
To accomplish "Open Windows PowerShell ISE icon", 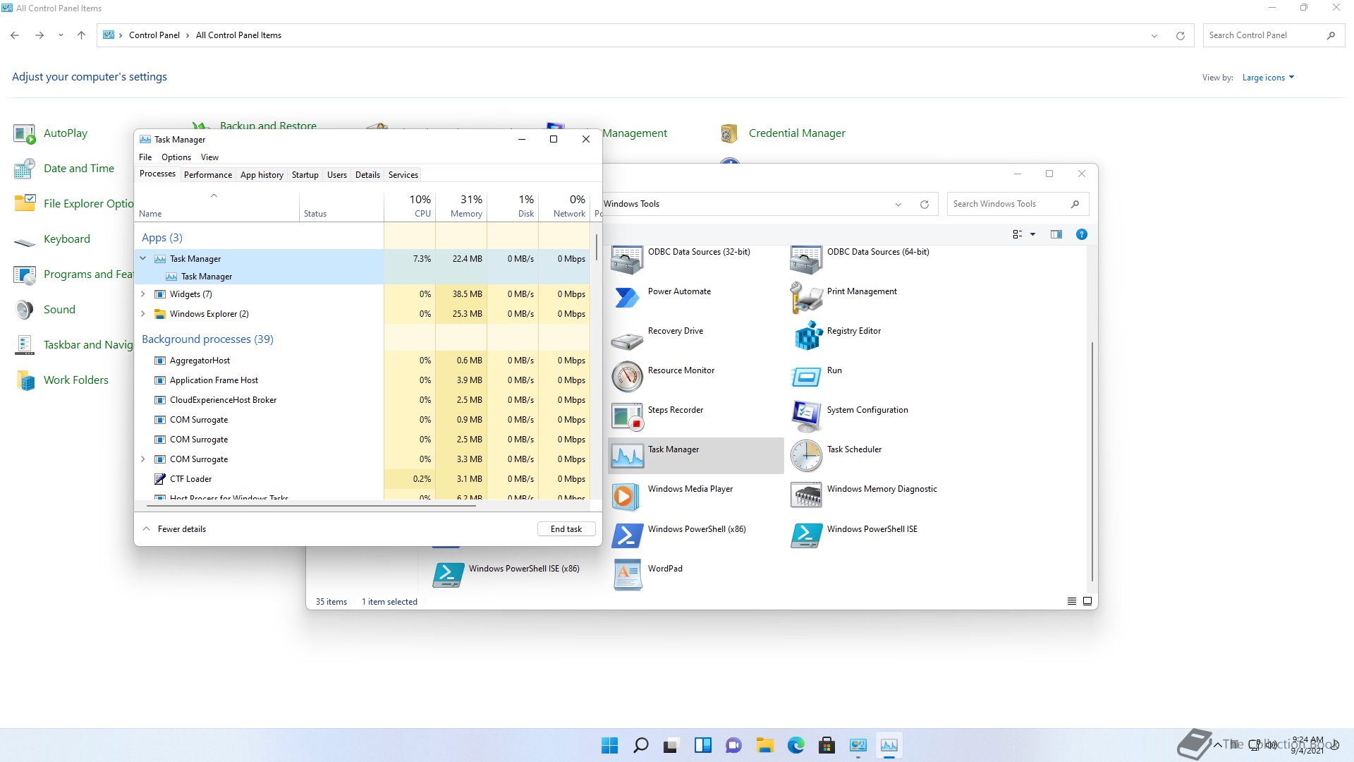I will (806, 536).
